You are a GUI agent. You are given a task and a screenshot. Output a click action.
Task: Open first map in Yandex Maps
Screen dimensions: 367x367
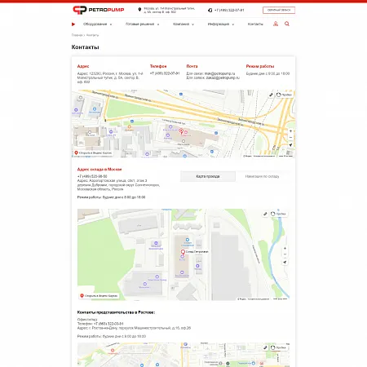pyautogui.click(x=93, y=153)
